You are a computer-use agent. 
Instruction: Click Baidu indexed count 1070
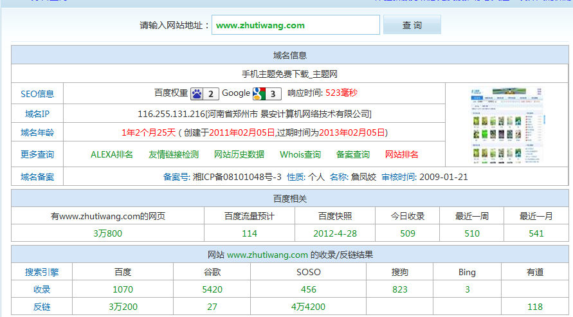coord(123,289)
